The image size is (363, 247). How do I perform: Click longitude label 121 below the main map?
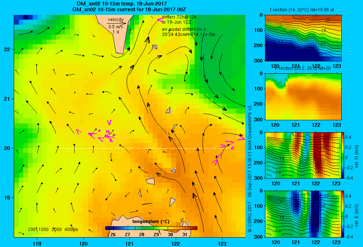(x=130, y=243)
